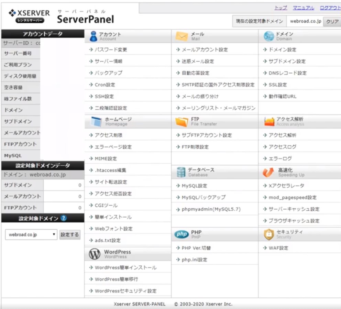Open phpmyadmin(MySQL5.7)
The image size is (341, 309).
coord(211,209)
